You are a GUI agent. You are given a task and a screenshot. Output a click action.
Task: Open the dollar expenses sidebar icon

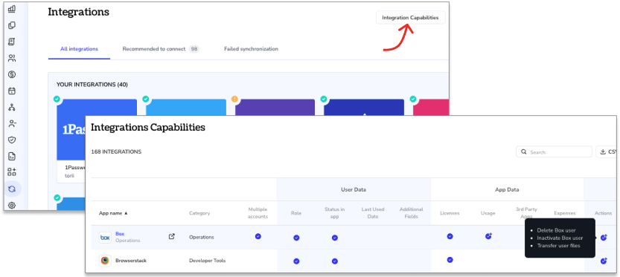pos(12,74)
